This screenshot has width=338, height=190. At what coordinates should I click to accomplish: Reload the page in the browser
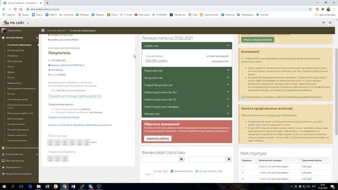pyautogui.click(x=15, y=9)
